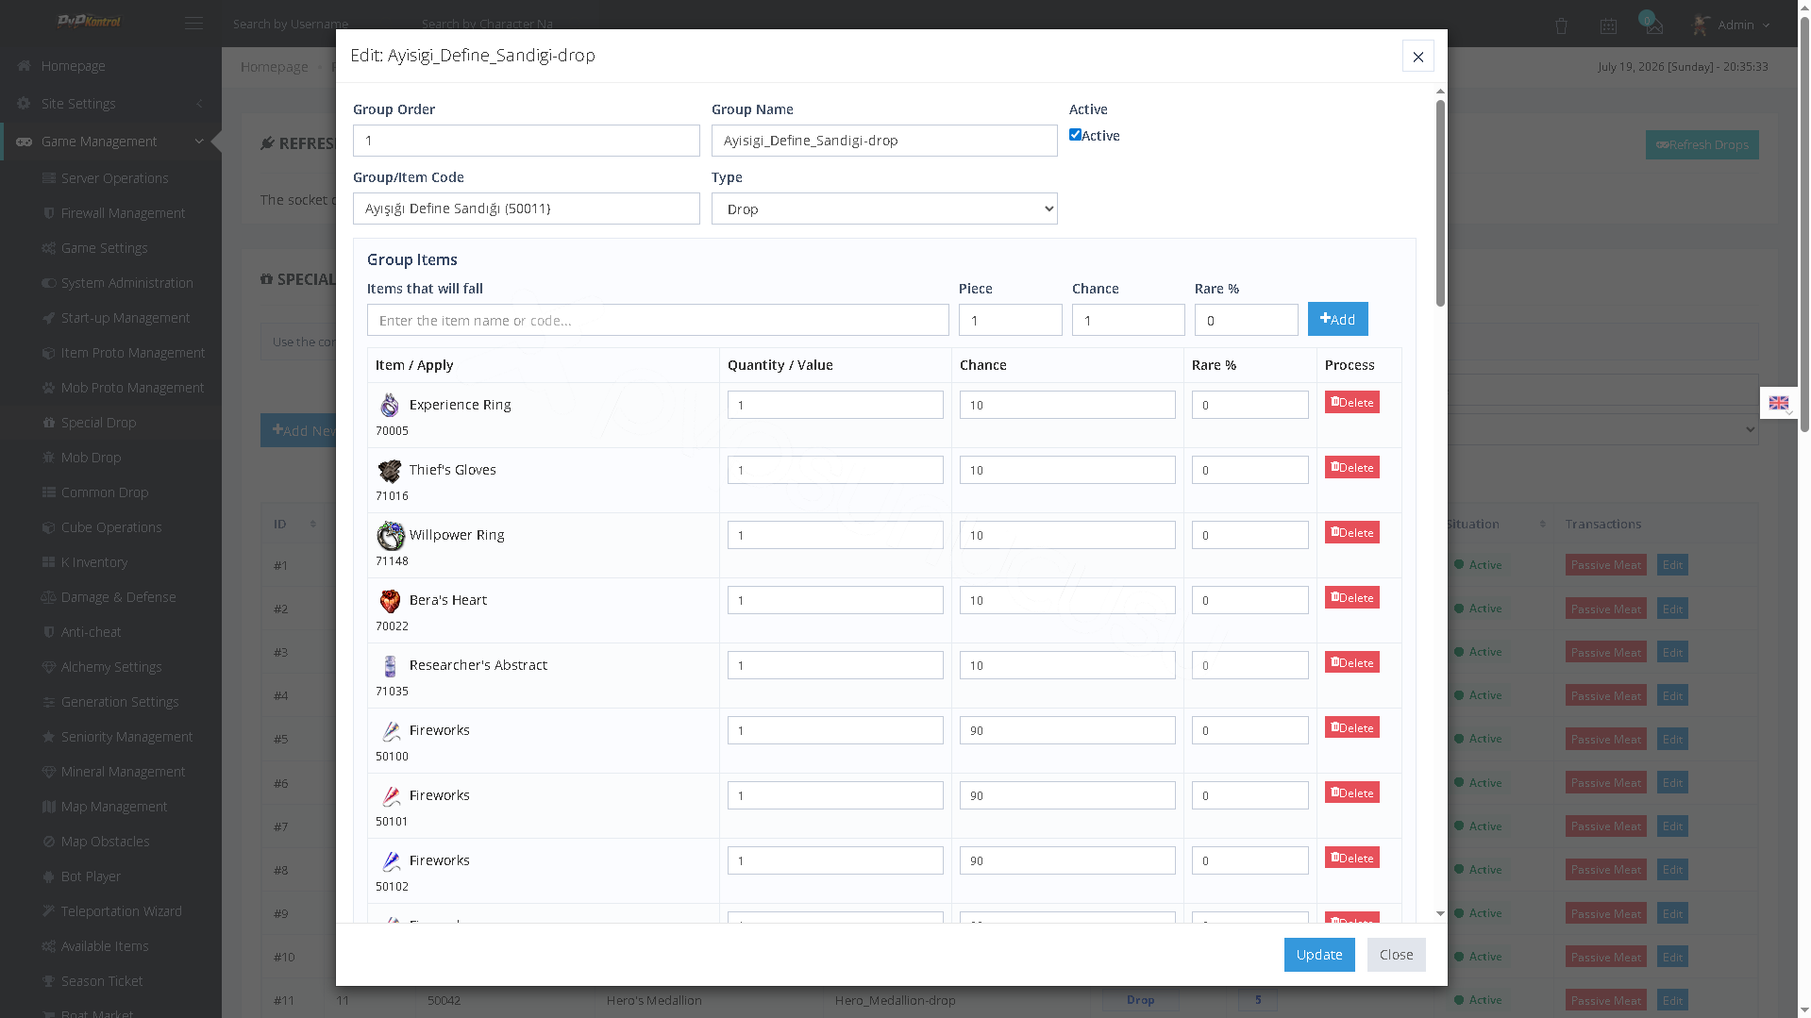This screenshot has height=1018, width=1811.
Task: Open Mob Drop in the sidebar
Action: click(x=91, y=458)
